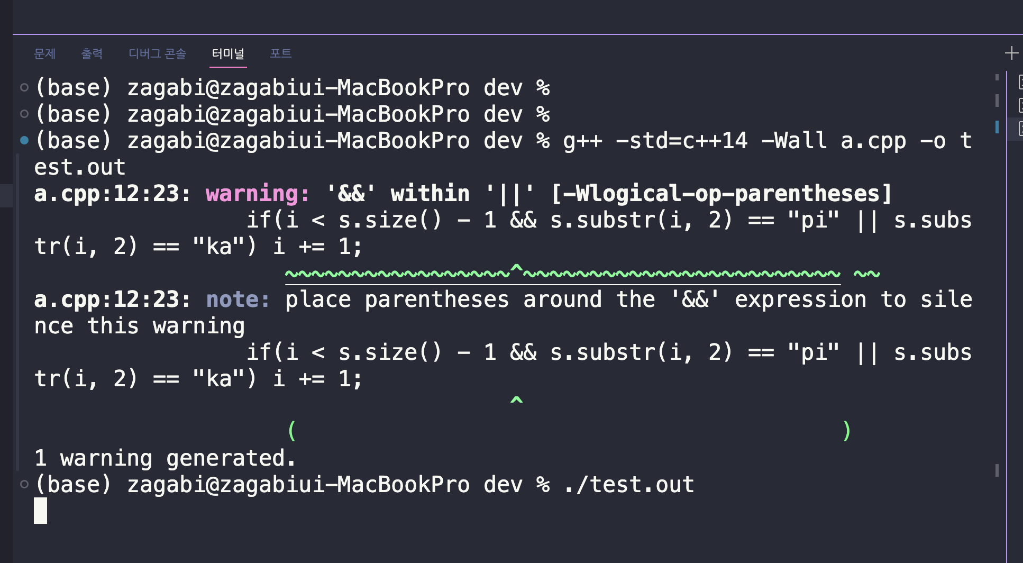Open the a.cpp:12:23 warning location link
This screenshot has width=1023, height=563.
[106, 194]
